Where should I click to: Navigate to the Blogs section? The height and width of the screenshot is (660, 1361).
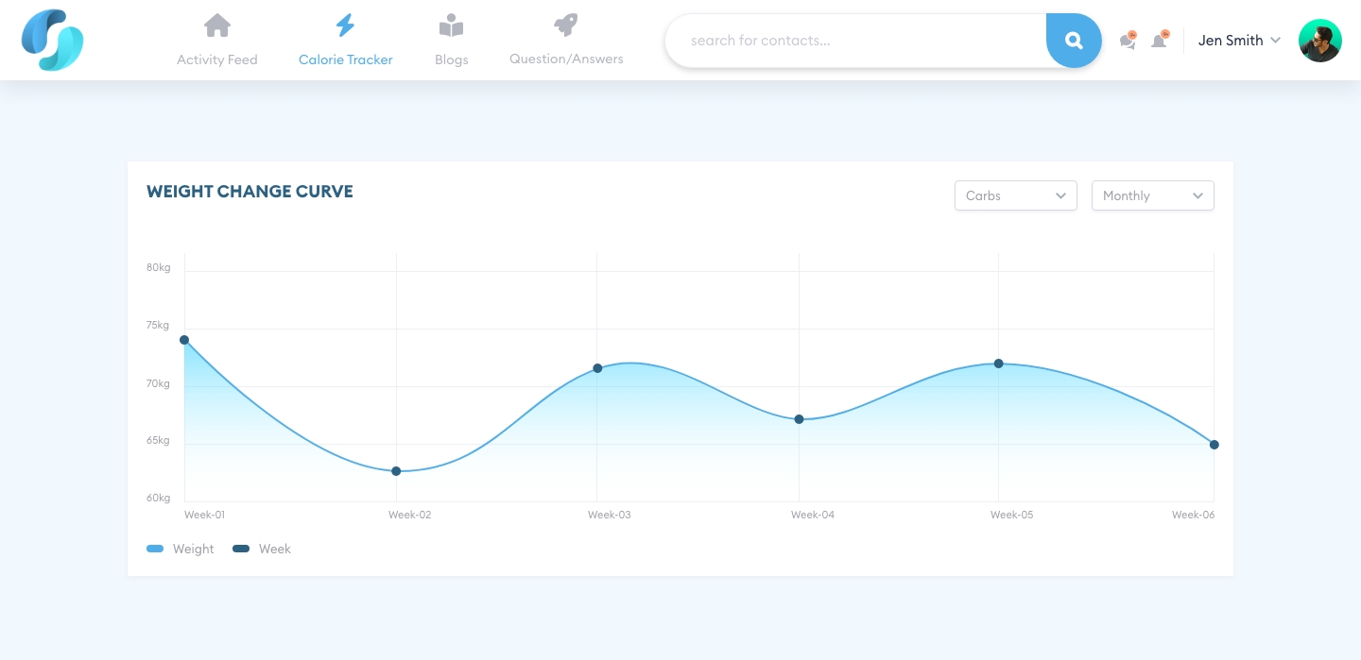(x=451, y=59)
